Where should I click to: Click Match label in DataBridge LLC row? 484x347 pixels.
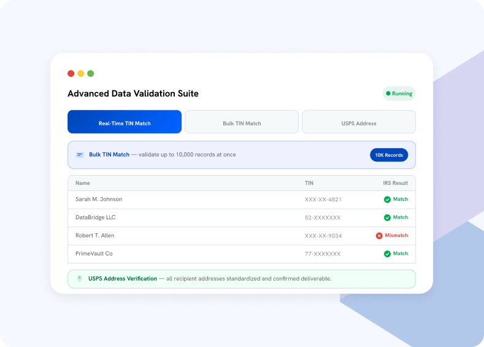tap(401, 217)
